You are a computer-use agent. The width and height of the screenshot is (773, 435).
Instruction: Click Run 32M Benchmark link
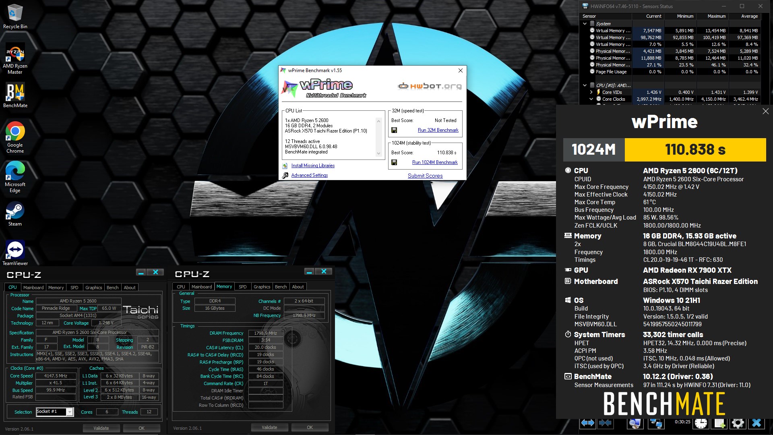click(x=438, y=130)
